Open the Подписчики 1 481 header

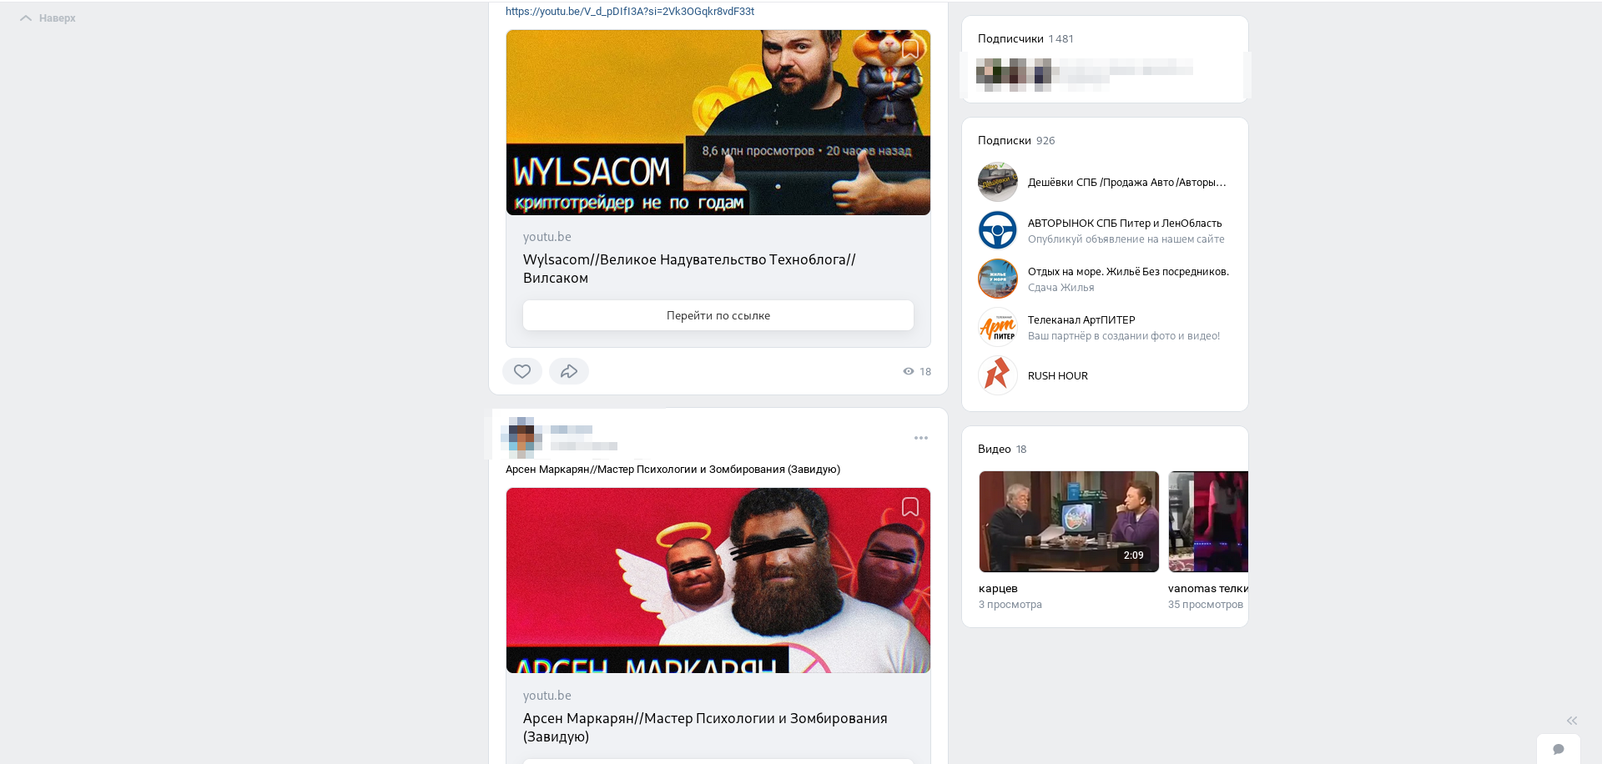click(1025, 39)
